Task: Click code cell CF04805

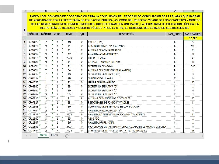Action: click(x=33, y=87)
